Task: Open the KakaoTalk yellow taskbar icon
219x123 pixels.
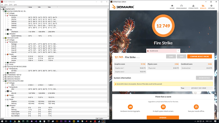Action: click(74, 121)
